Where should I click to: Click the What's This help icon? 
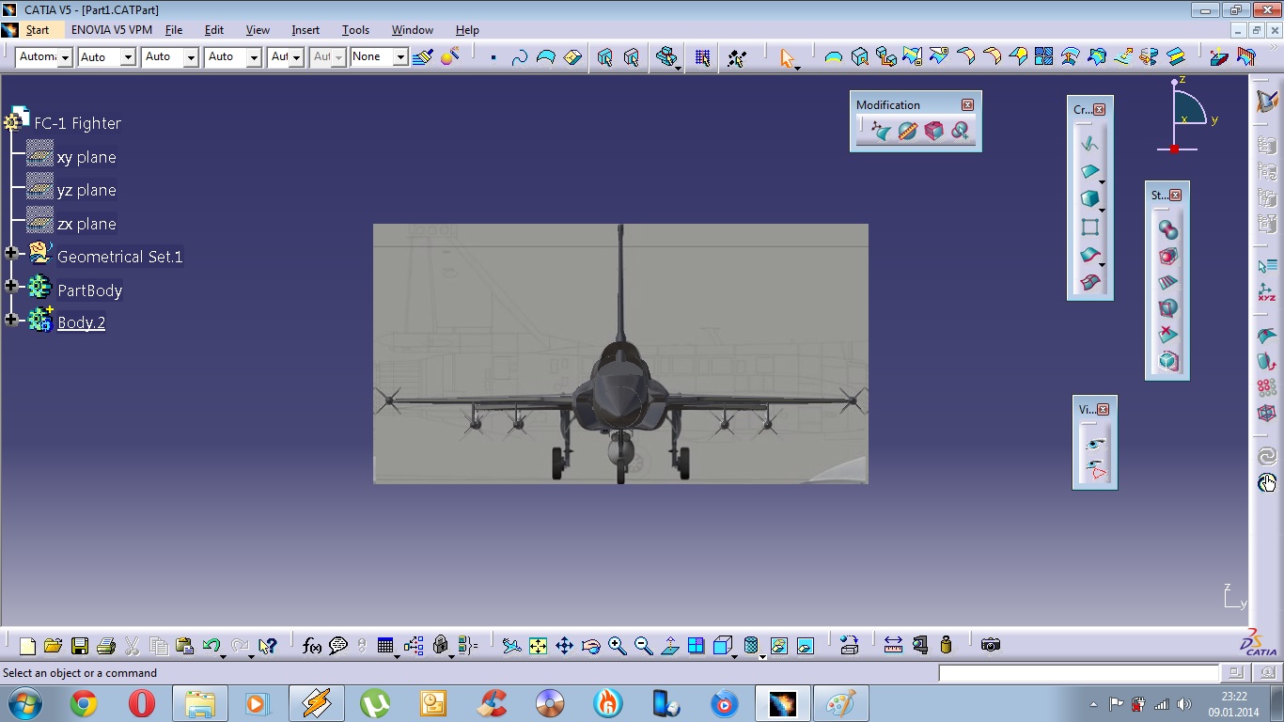tap(268, 646)
